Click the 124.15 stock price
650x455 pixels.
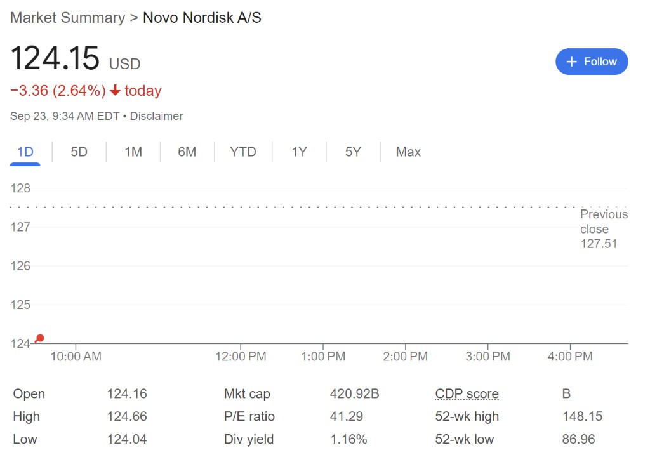[55, 58]
